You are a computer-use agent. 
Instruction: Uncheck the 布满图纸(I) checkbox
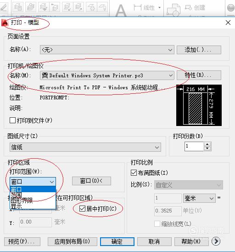tap(134, 173)
